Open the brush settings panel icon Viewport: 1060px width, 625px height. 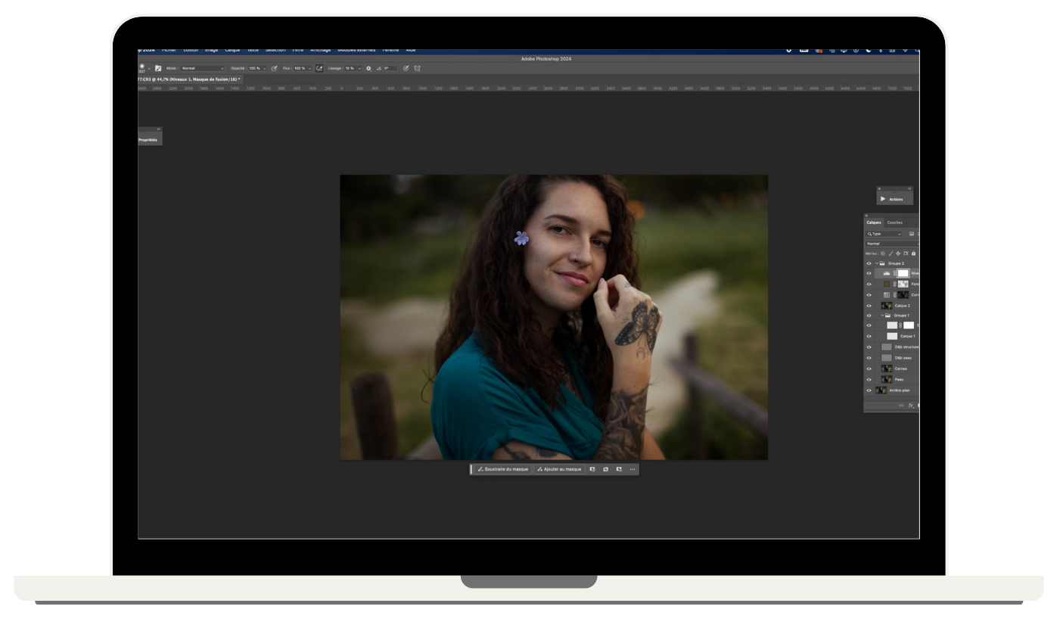coord(158,68)
